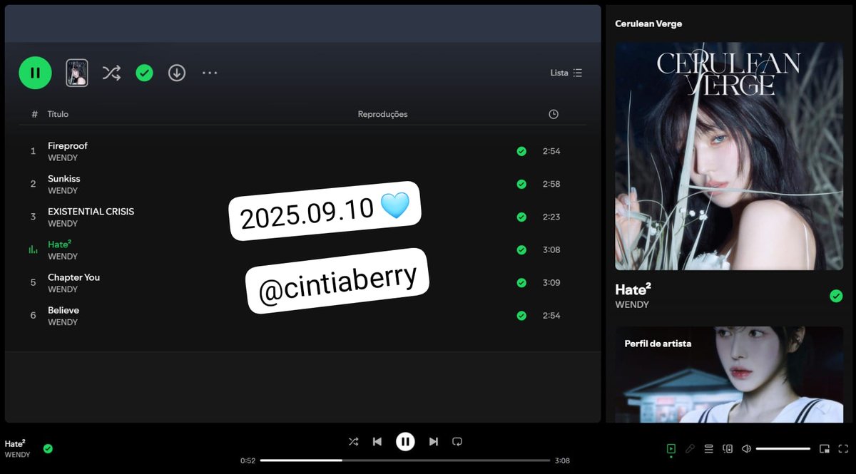856x474 pixels.
Task: Click the elapsed time 0:52 label
Action: (x=248, y=460)
